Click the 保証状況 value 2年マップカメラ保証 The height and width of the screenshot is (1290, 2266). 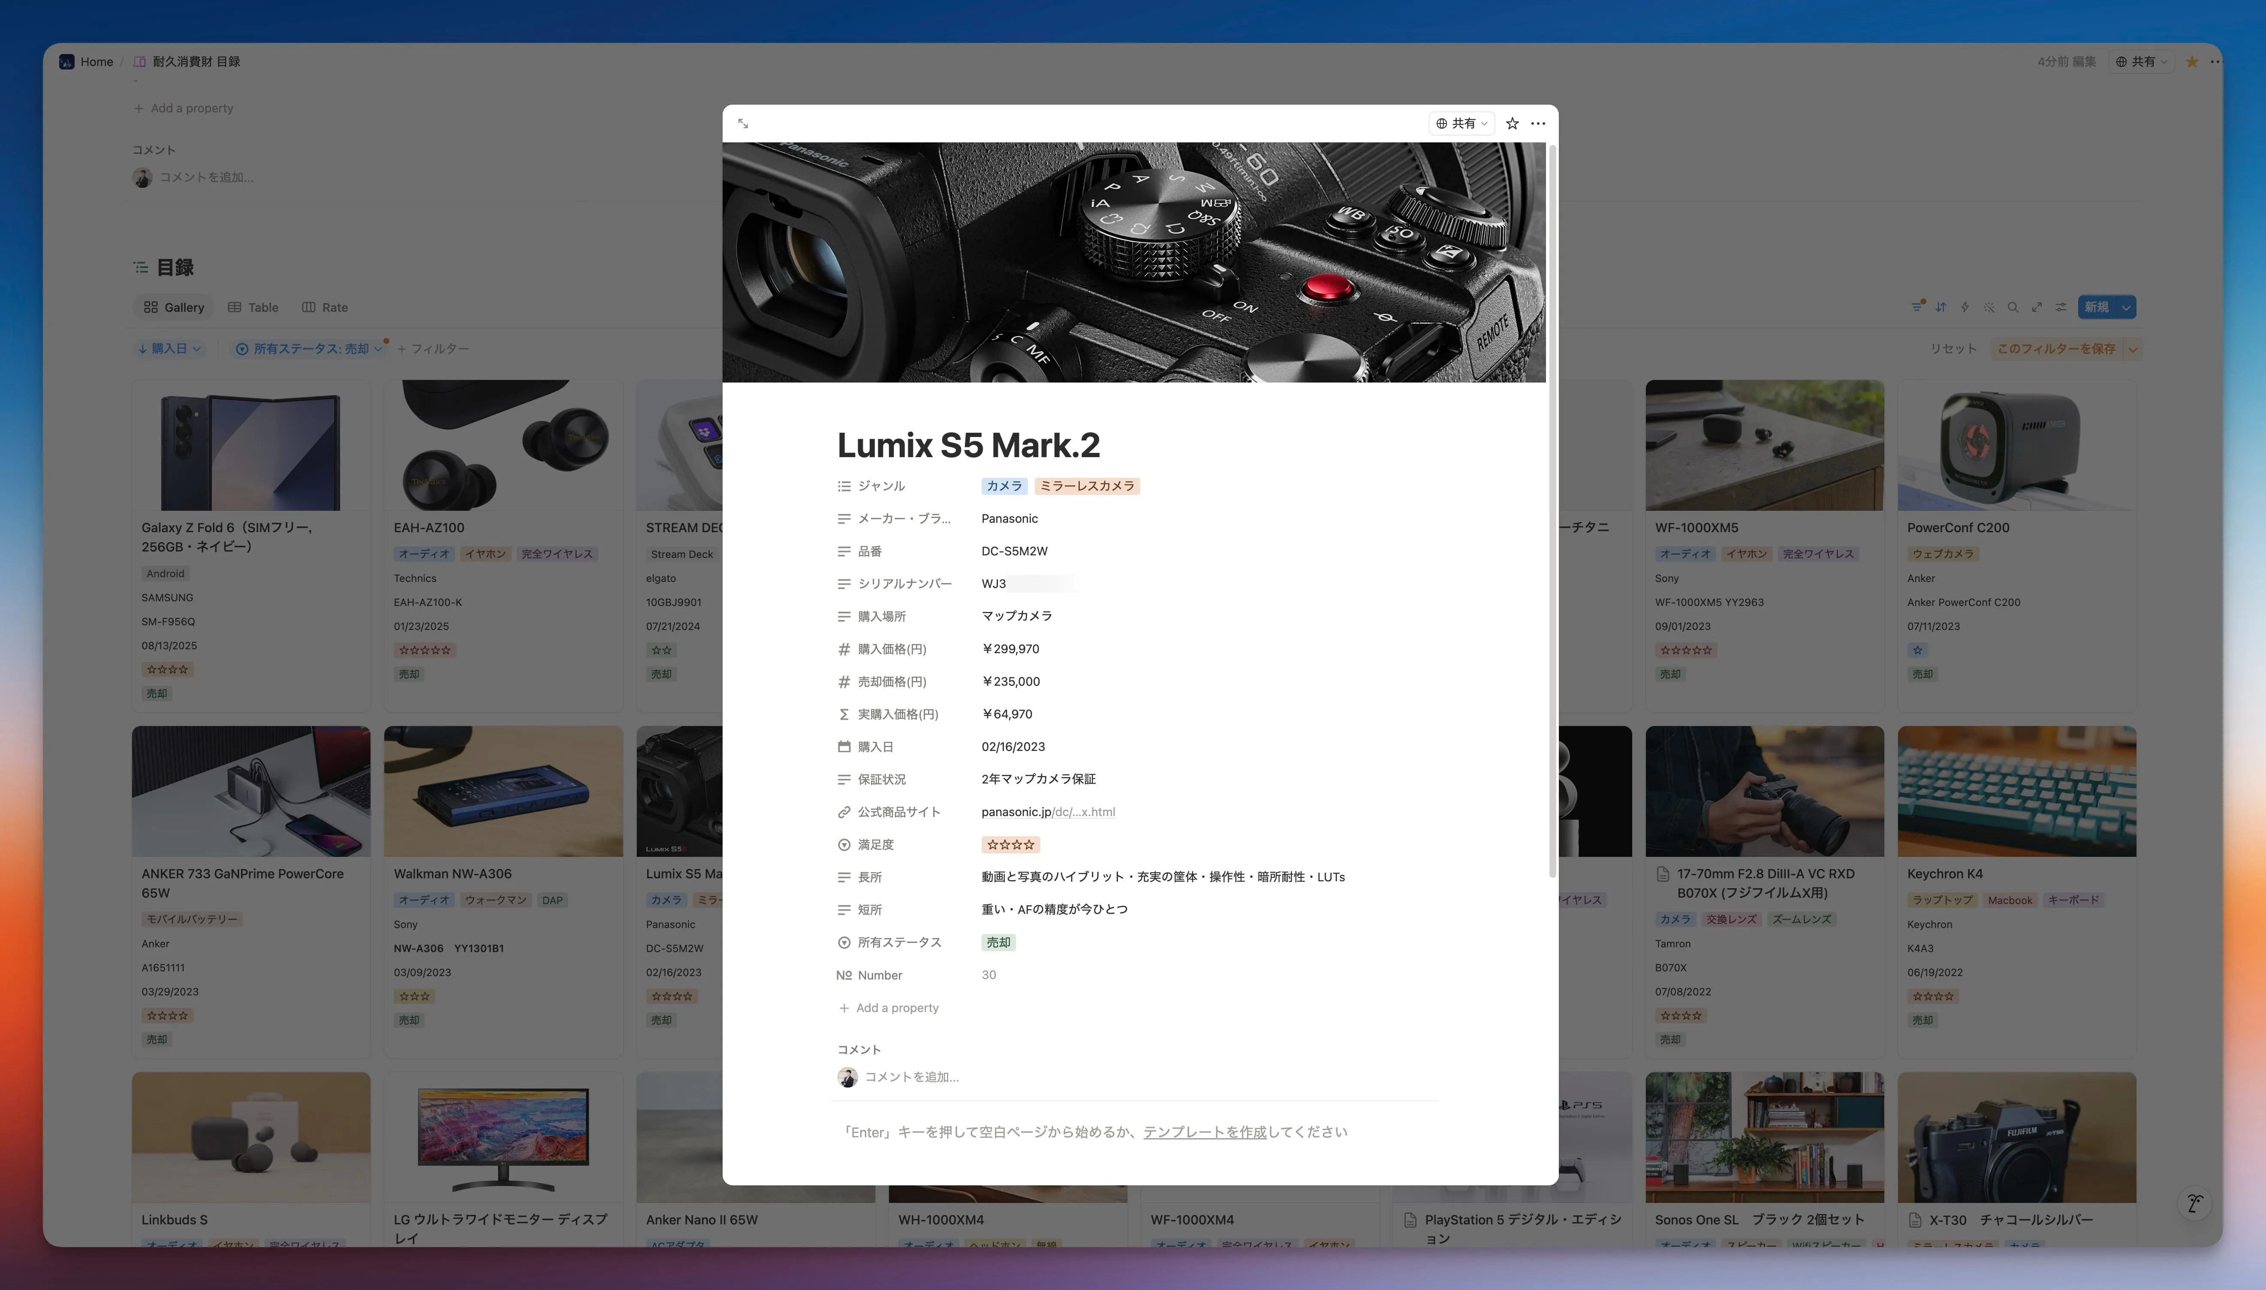[1038, 779]
